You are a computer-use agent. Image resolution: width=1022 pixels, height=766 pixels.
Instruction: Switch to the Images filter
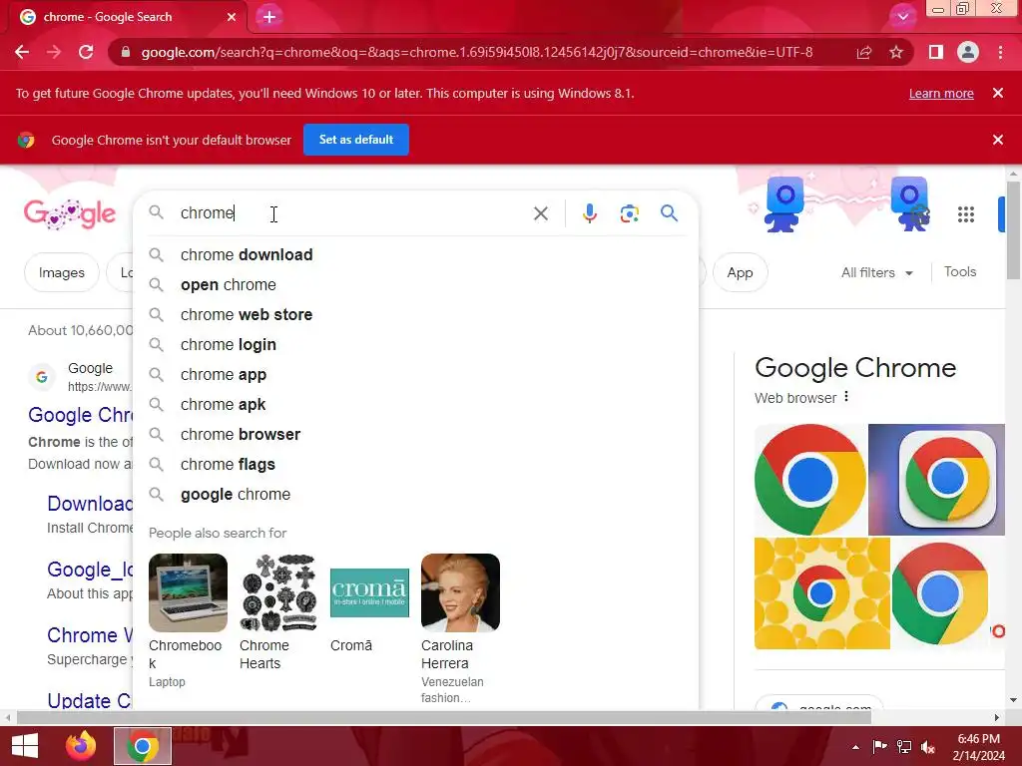pos(62,272)
